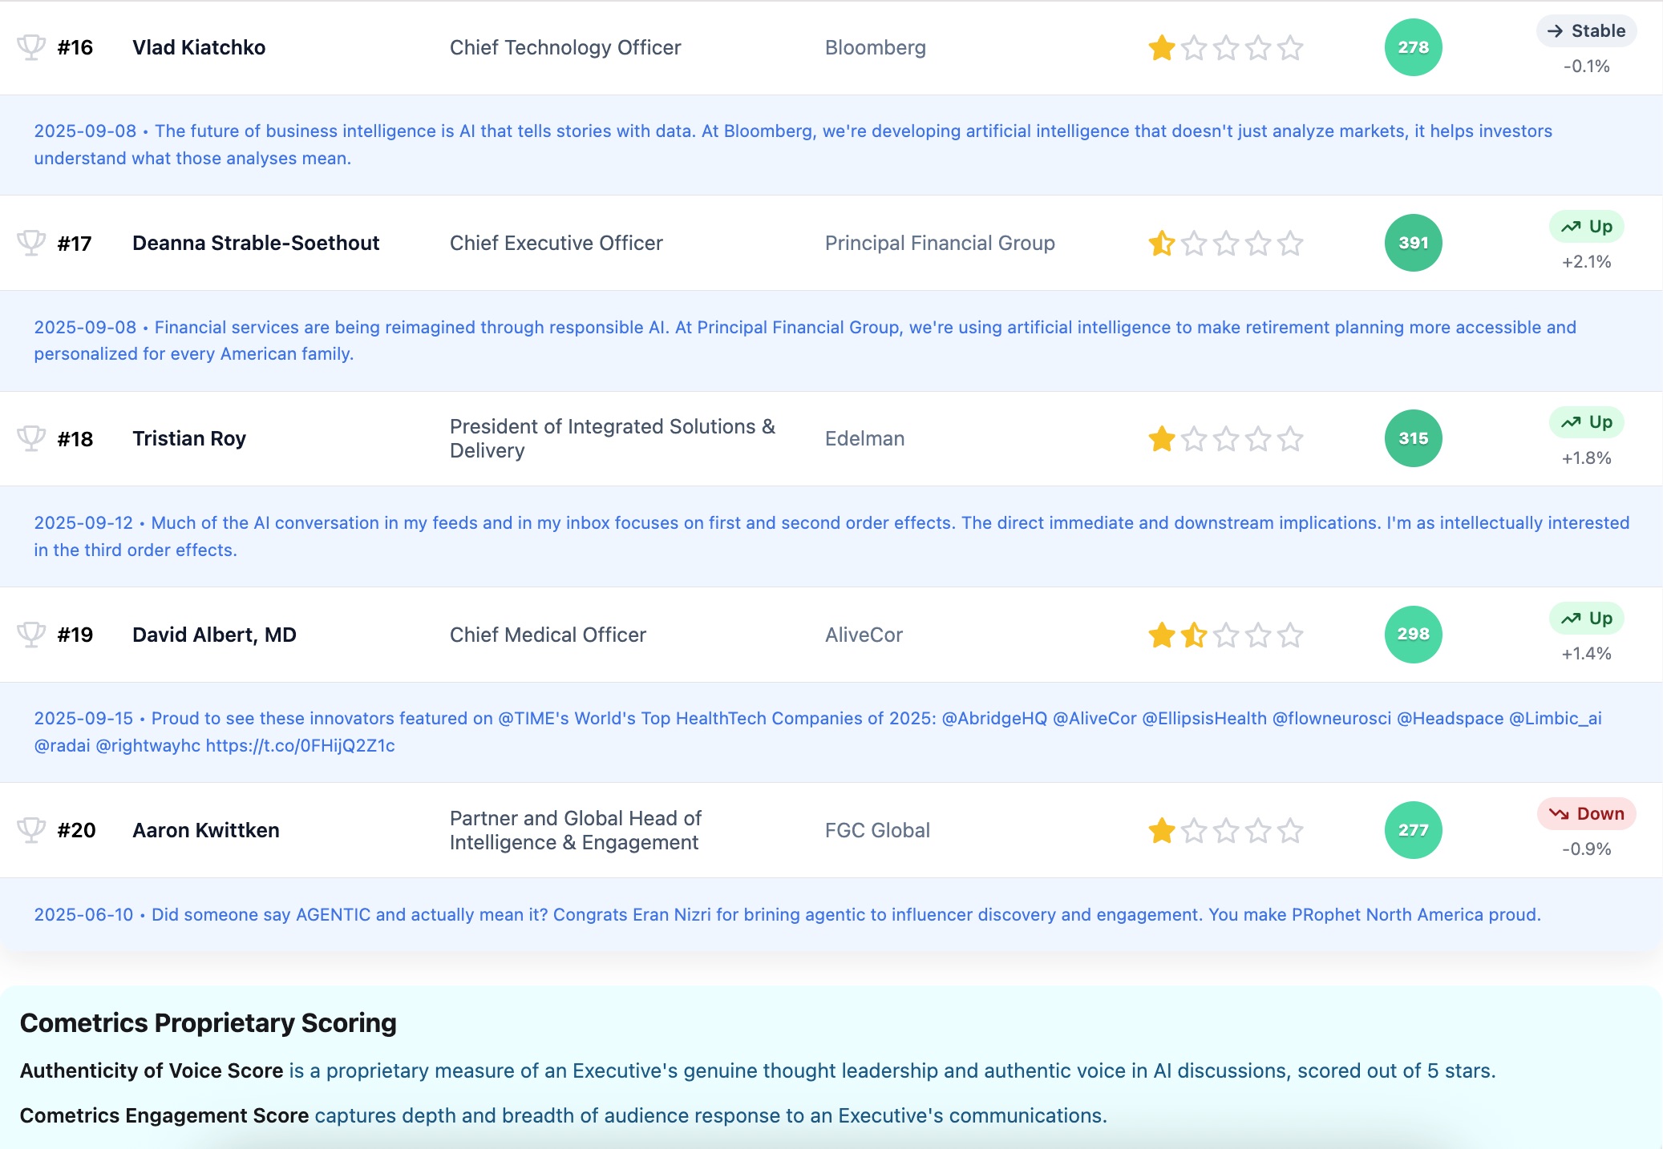Click the trophy icon next to Deanna Strable-Soethout
This screenshot has height=1149, width=1663.
(x=31, y=243)
